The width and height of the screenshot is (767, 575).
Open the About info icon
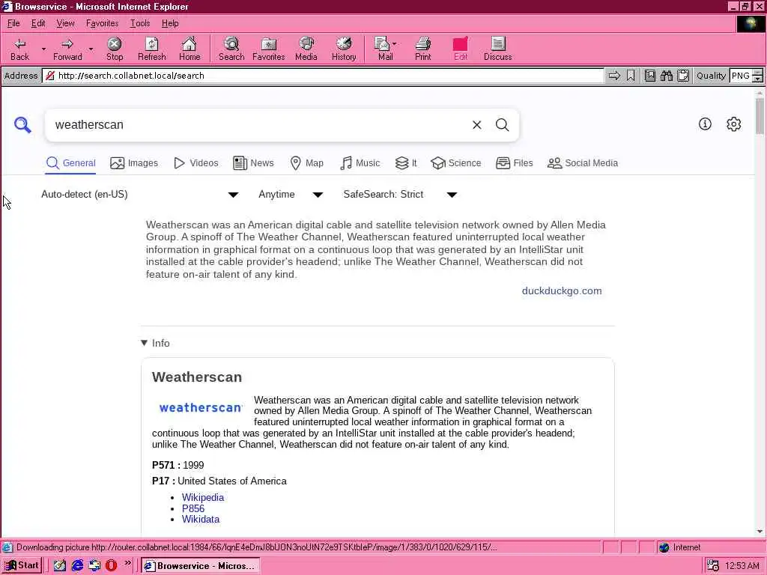[x=705, y=124]
